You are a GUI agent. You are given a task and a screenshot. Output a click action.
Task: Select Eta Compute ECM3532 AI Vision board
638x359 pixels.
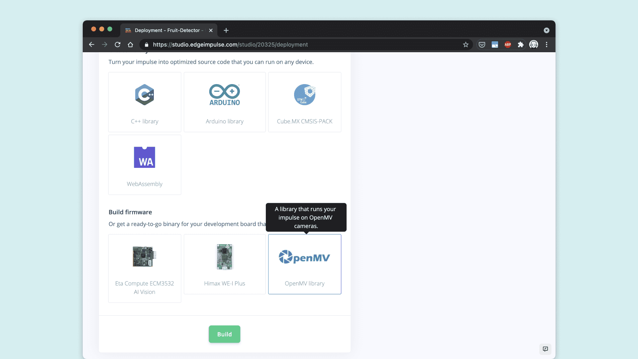click(x=145, y=268)
